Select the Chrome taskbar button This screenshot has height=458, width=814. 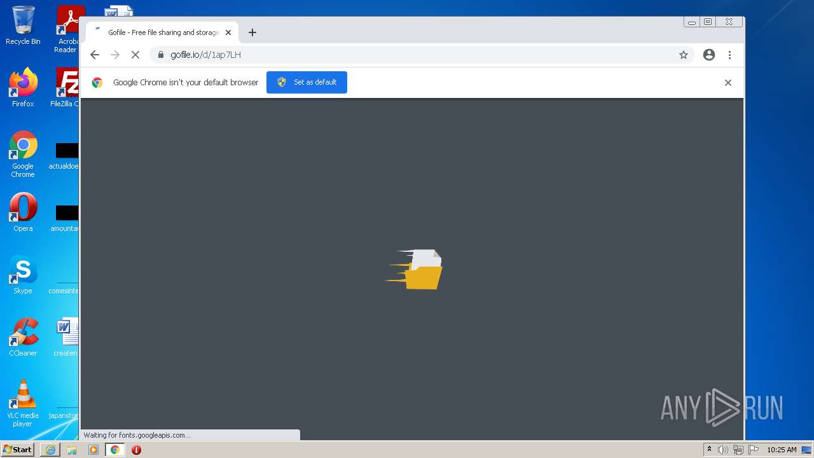tap(115, 450)
